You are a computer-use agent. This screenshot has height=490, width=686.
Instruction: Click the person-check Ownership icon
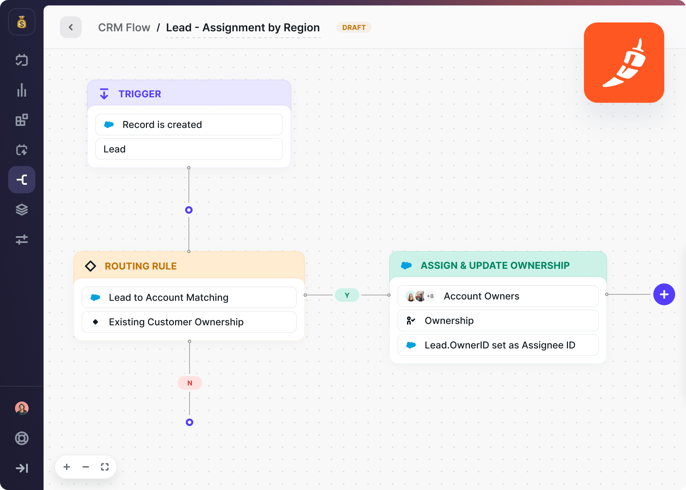pyautogui.click(x=411, y=321)
